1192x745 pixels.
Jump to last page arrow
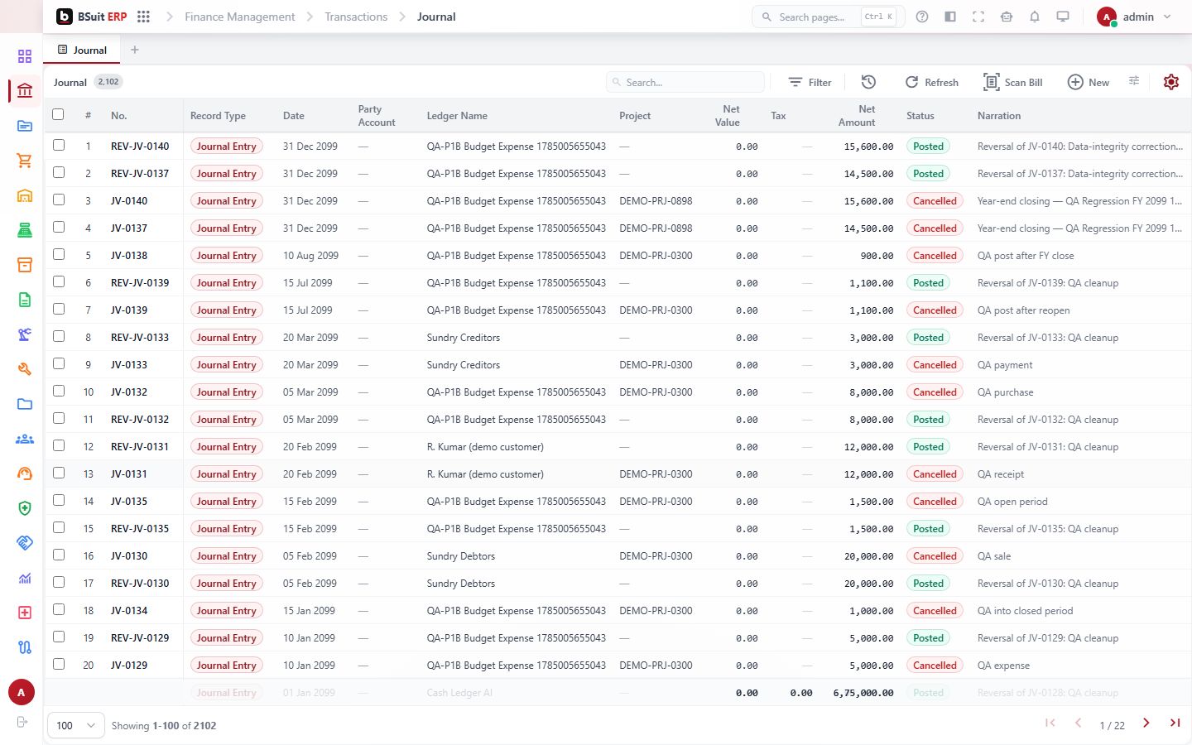[1175, 723]
